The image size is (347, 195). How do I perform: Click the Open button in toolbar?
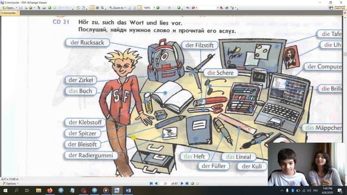tap(9, 8)
